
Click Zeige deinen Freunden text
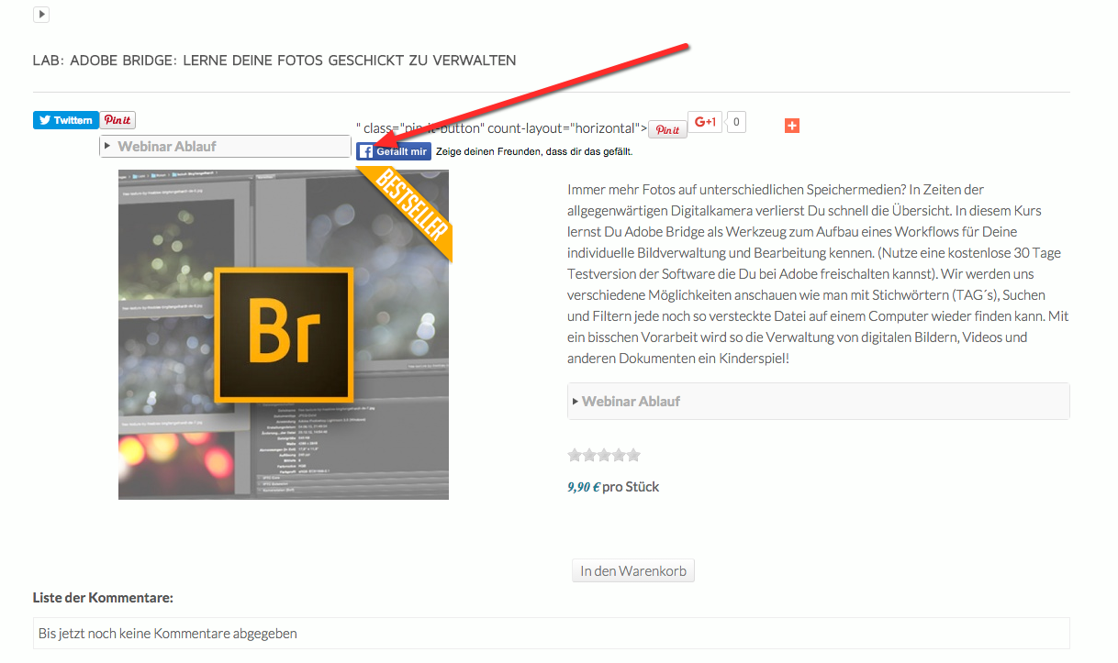pyautogui.click(x=534, y=152)
